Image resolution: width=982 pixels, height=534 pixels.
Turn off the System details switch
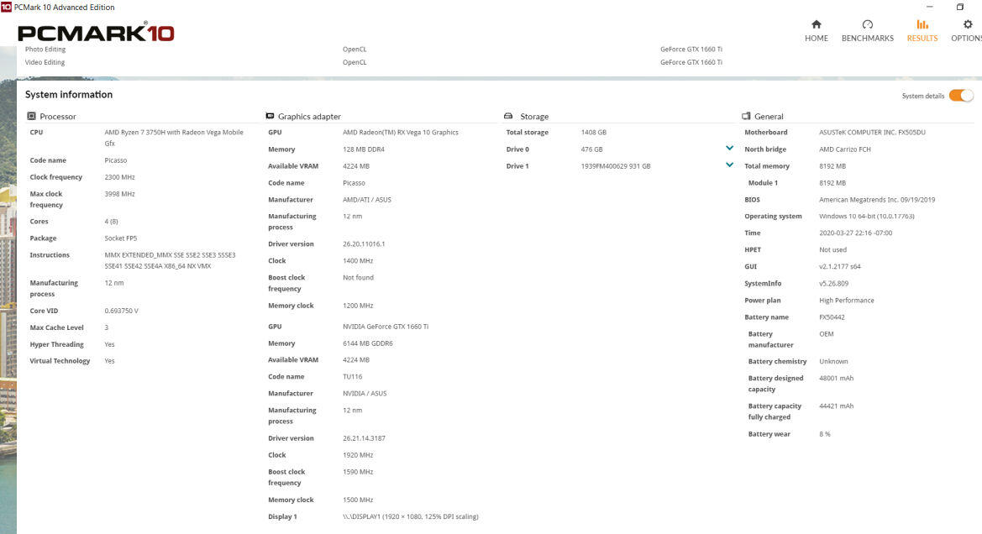961,95
